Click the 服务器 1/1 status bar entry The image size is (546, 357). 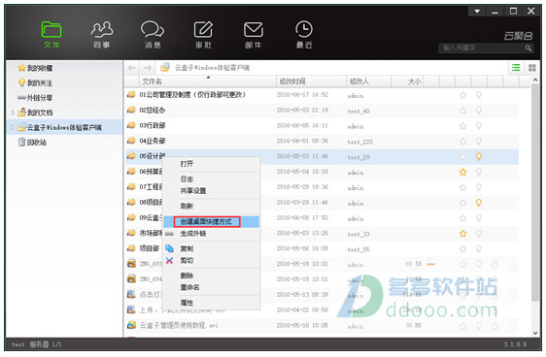click(46, 344)
